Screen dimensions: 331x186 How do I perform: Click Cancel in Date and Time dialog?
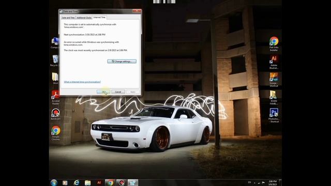pos(118,92)
